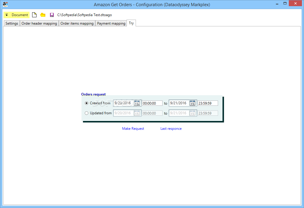Switch to the Settings tab

(12, 23)
